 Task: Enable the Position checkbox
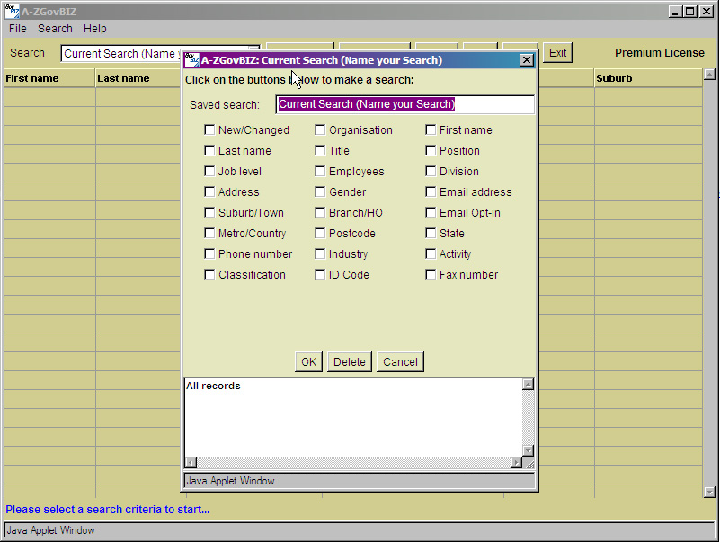point(431,151)
